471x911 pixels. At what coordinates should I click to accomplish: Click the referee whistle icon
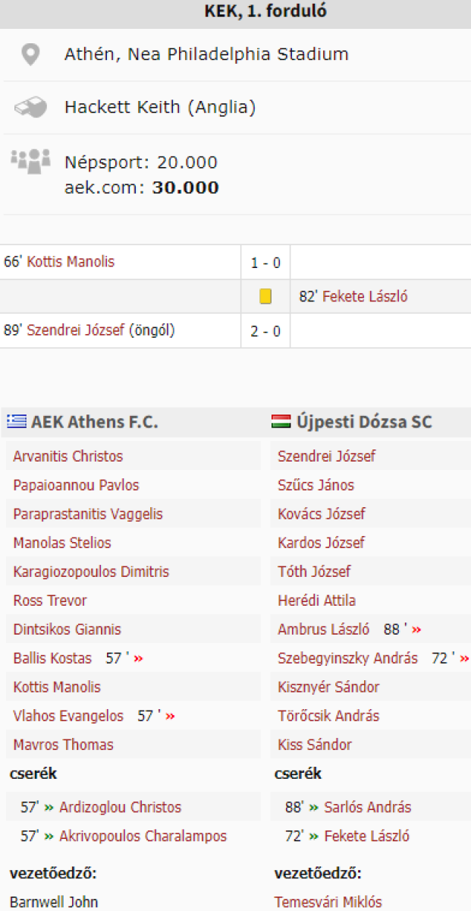click(x=30, y=108)
